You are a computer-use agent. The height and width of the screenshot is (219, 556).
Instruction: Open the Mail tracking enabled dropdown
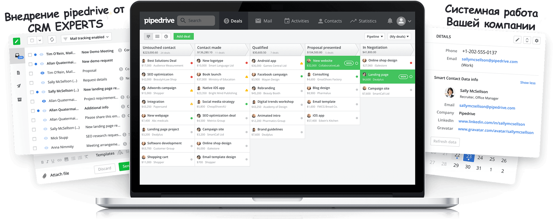(86, 37)
